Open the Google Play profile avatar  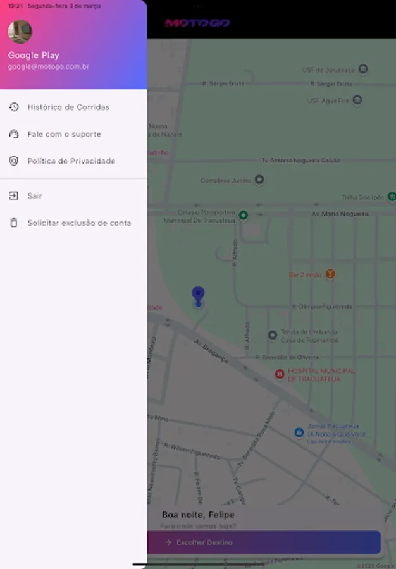[20, 32]
